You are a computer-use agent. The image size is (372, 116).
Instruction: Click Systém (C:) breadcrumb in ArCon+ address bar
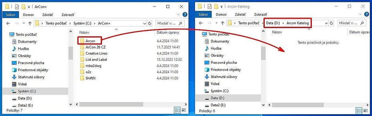click(83, 23)
